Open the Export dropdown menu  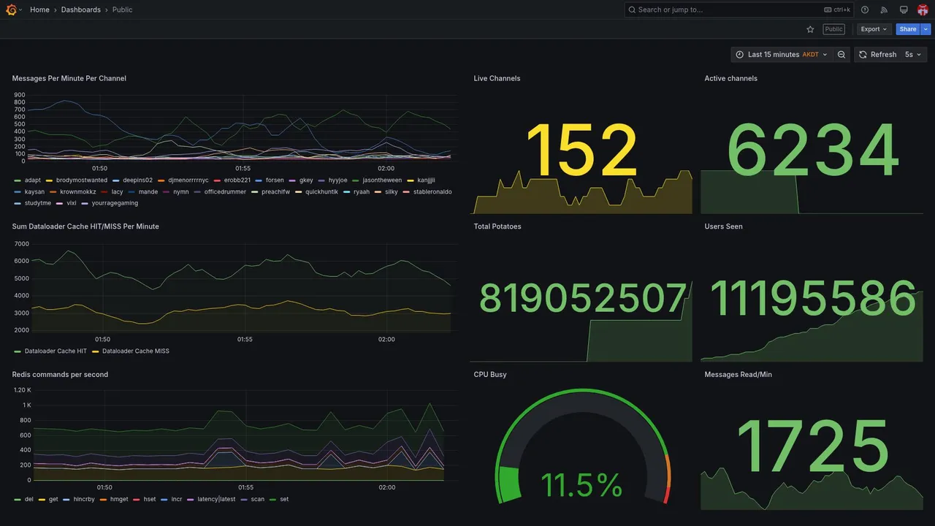[874, 29]
